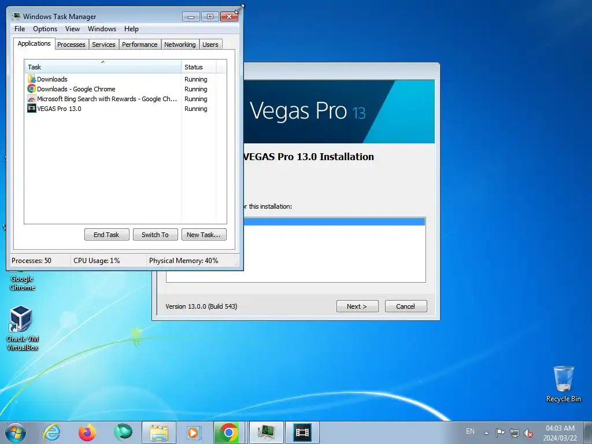Click the Physical Memory: 40% status entry

coord(183,261)
